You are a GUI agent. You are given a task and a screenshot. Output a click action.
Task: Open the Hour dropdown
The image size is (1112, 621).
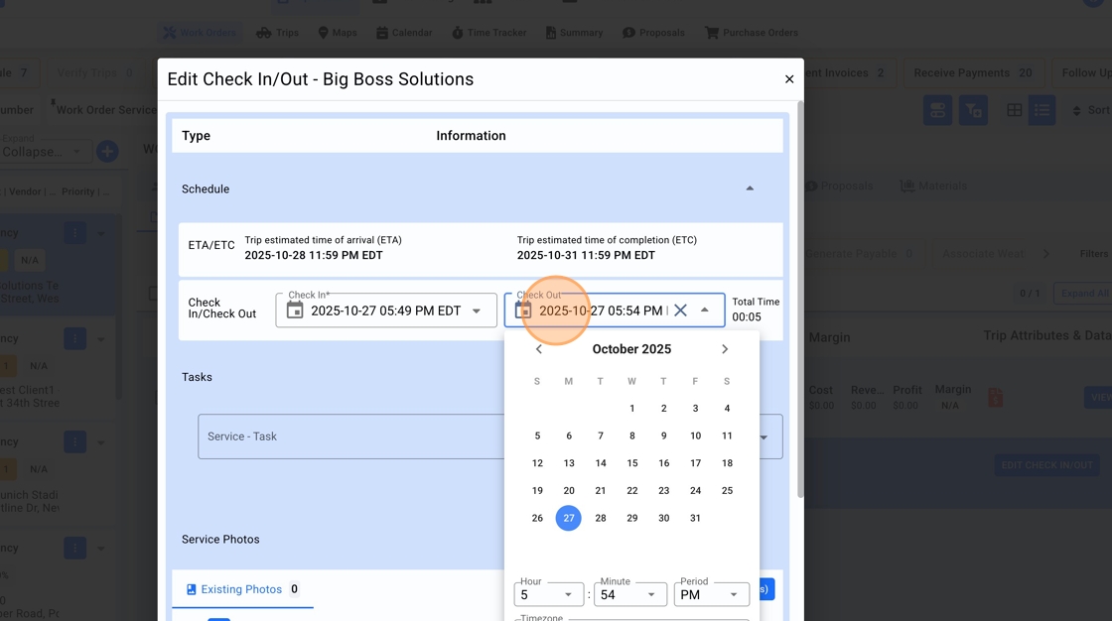548,595
